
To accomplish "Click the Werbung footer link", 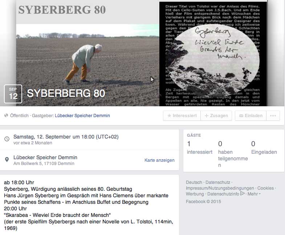I will click(x=195, y=194).
